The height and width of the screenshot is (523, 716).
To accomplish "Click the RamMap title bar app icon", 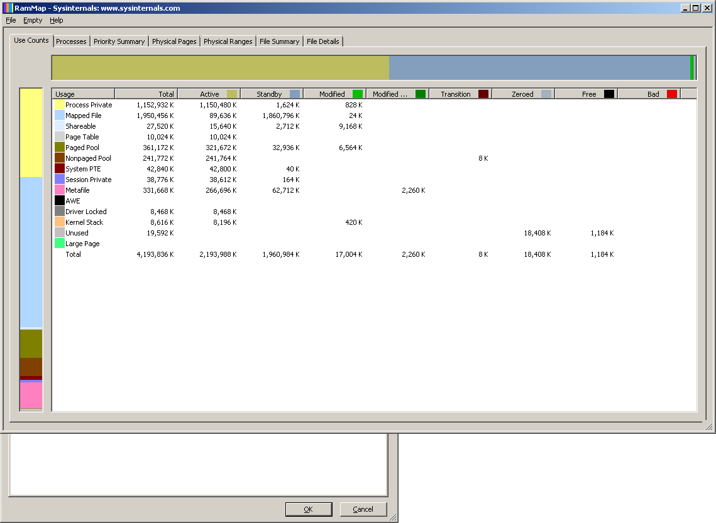I will tap(8, 8).
